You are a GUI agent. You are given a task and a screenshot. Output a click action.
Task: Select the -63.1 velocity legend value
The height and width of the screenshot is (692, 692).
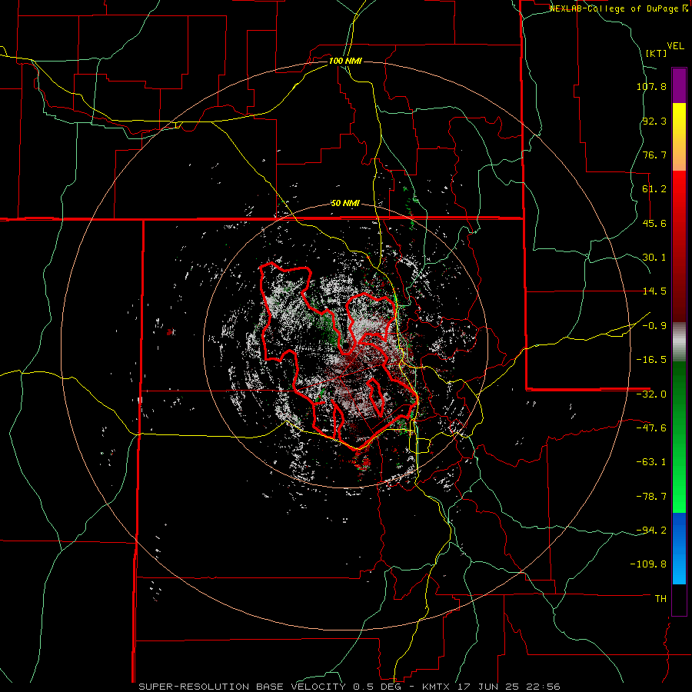click(x=651, y=462)
